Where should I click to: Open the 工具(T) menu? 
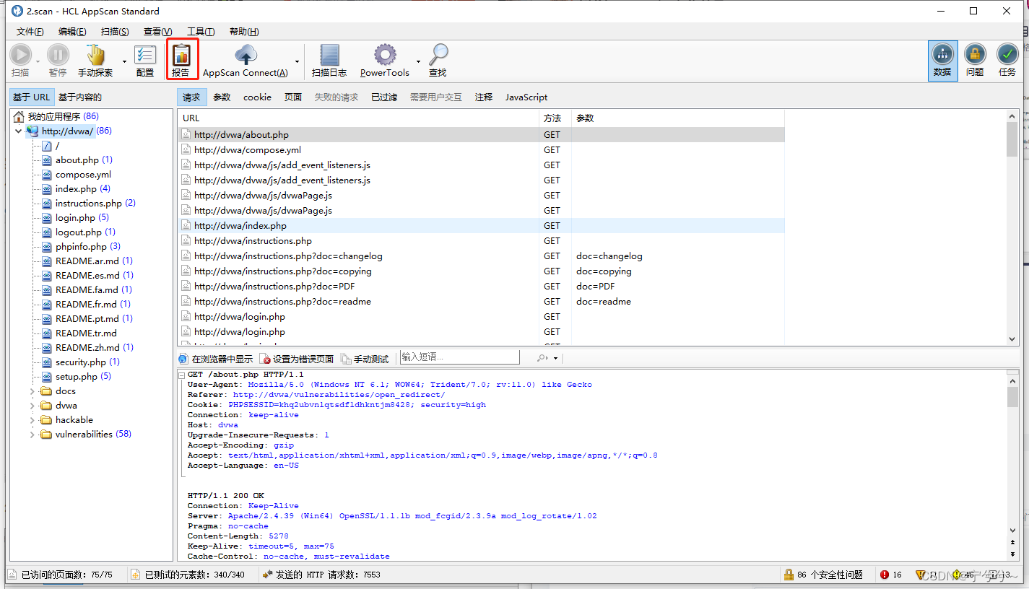click(201, 32)
